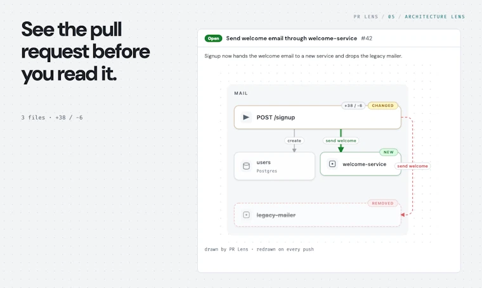Select the red send welcome edge label

click(x=412, y=166)
